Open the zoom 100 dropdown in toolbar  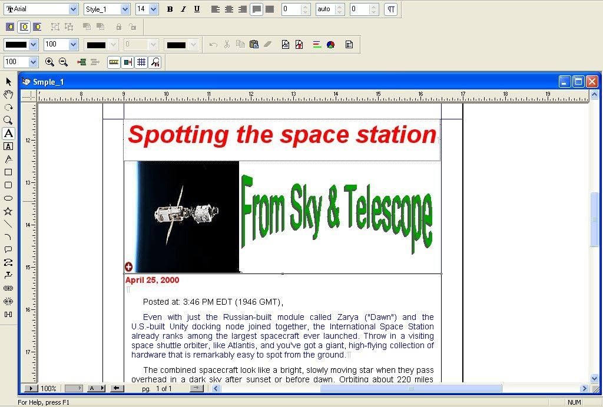coord(33,62)
